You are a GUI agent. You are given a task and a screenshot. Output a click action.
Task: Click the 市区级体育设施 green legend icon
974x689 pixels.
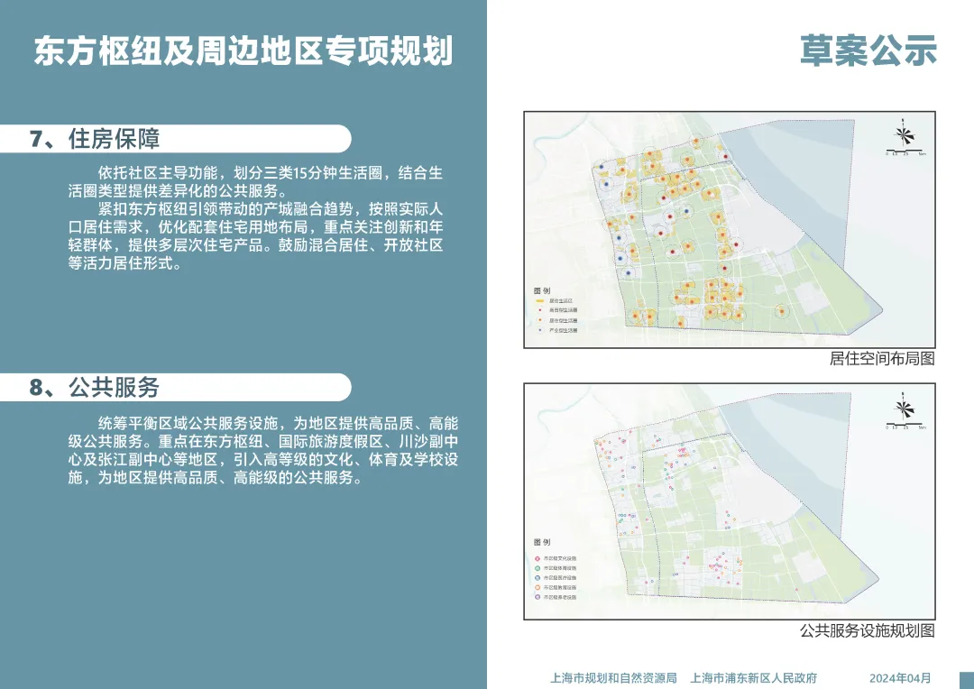pos(538,568)
